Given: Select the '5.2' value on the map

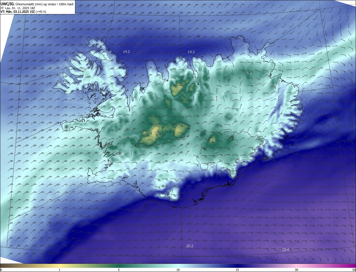Looking at the screenshot, I should 249,73.
